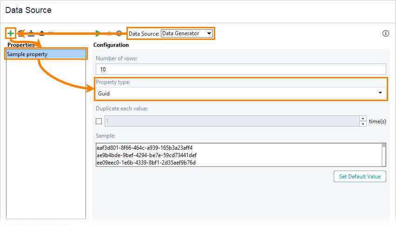Image resolution: width=396 pixels, height=229 pixels.
Task: Open the gear settings icon in the toolbar
Action: coord(119,33)
